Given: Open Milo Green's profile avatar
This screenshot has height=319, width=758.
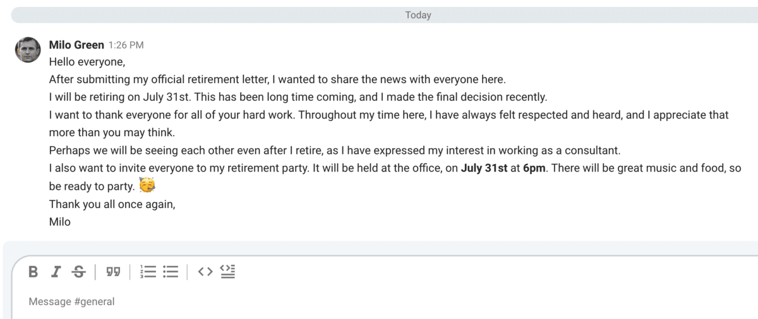Looking at the screenshot, I should pyautogui.click(x=28, y=50).
